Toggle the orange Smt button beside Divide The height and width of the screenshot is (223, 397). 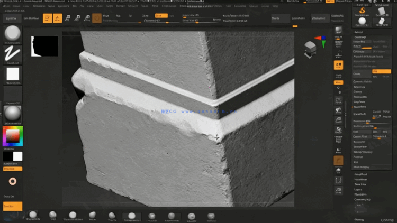382,71
